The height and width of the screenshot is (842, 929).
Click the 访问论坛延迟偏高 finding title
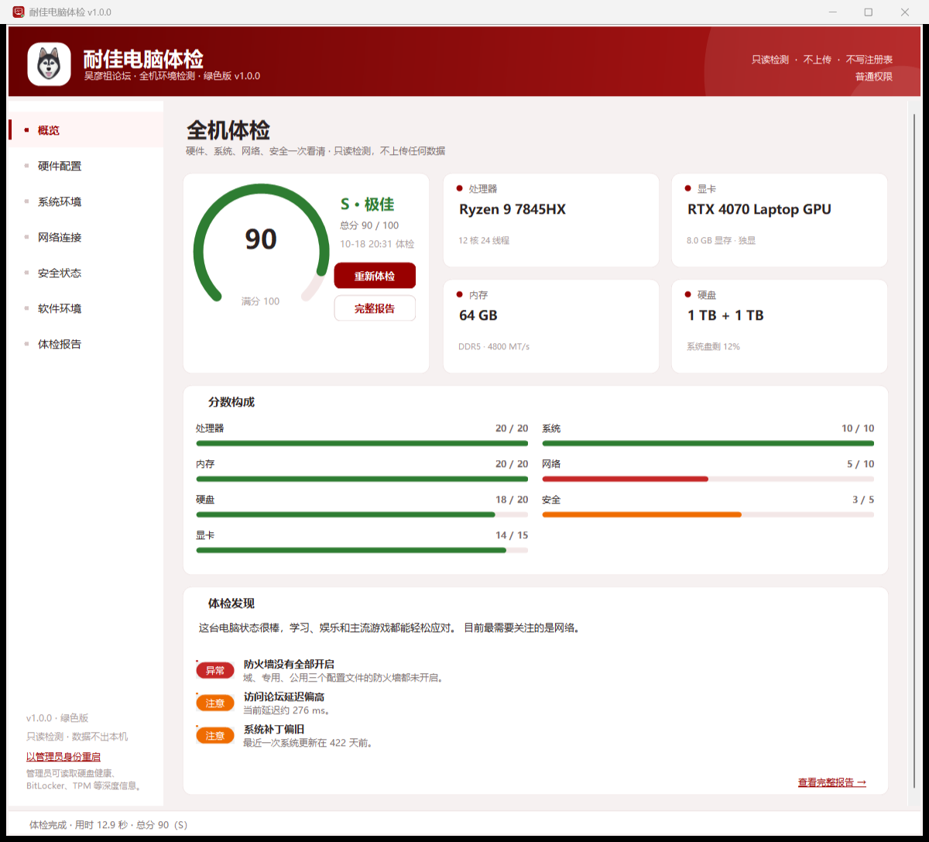(x=284, y=696)
